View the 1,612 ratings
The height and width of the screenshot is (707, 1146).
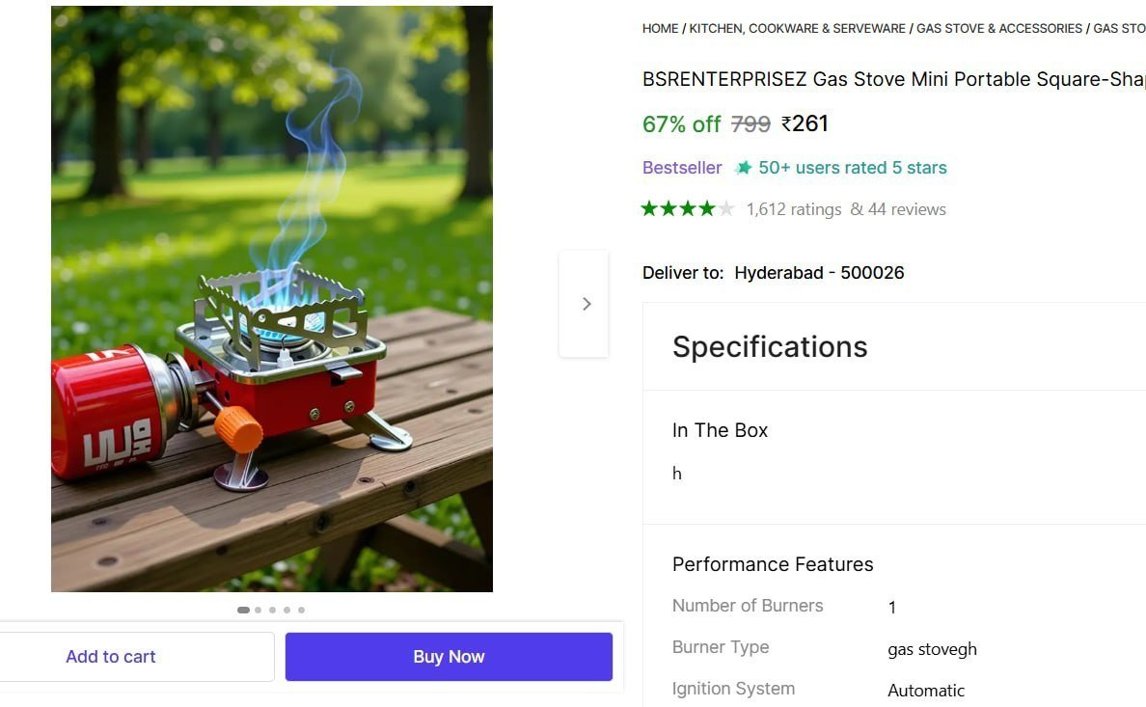[x=794, y=208]
